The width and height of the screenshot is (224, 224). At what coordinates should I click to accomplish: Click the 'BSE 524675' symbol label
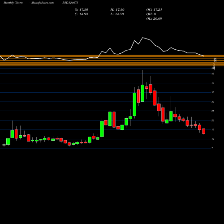click(x=70, y=3)
